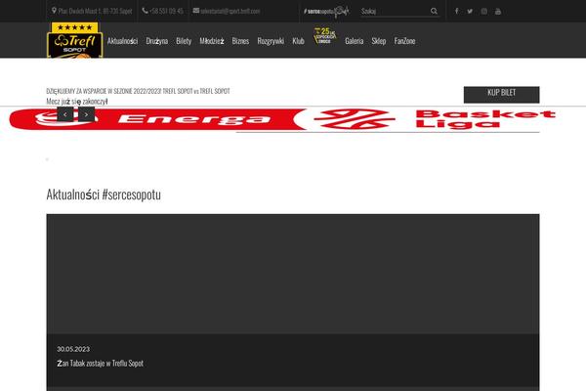Open the Klub menu

pos(298,41)
